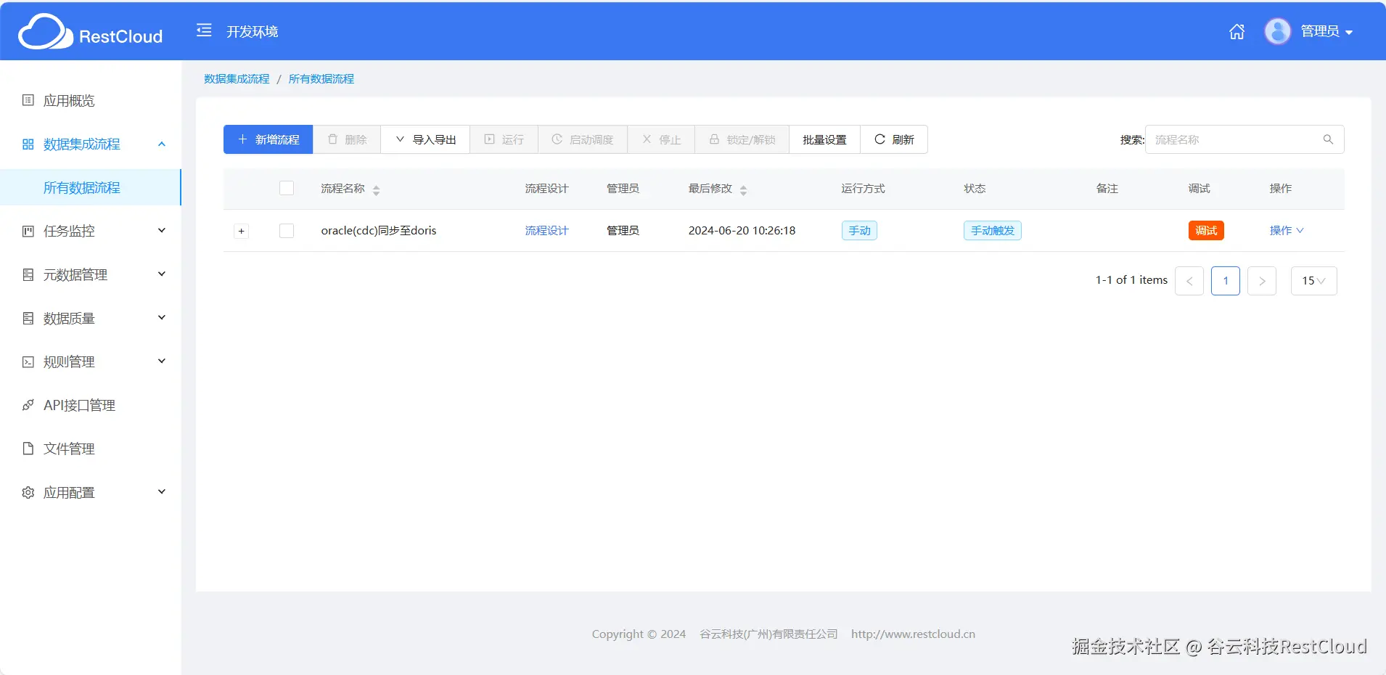1386x675 pixels.
Task: Click the 批量设置 button
Action: pos(824,139)
